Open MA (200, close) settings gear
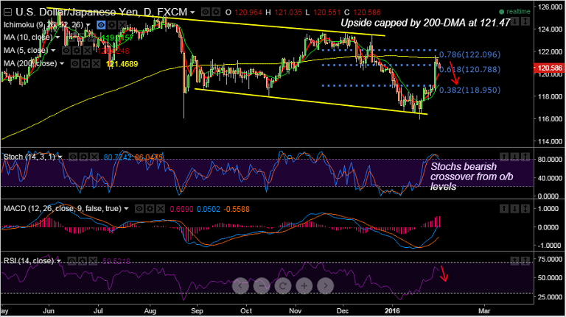This screenshot has width=566, height=317. (x=85, y=64)
